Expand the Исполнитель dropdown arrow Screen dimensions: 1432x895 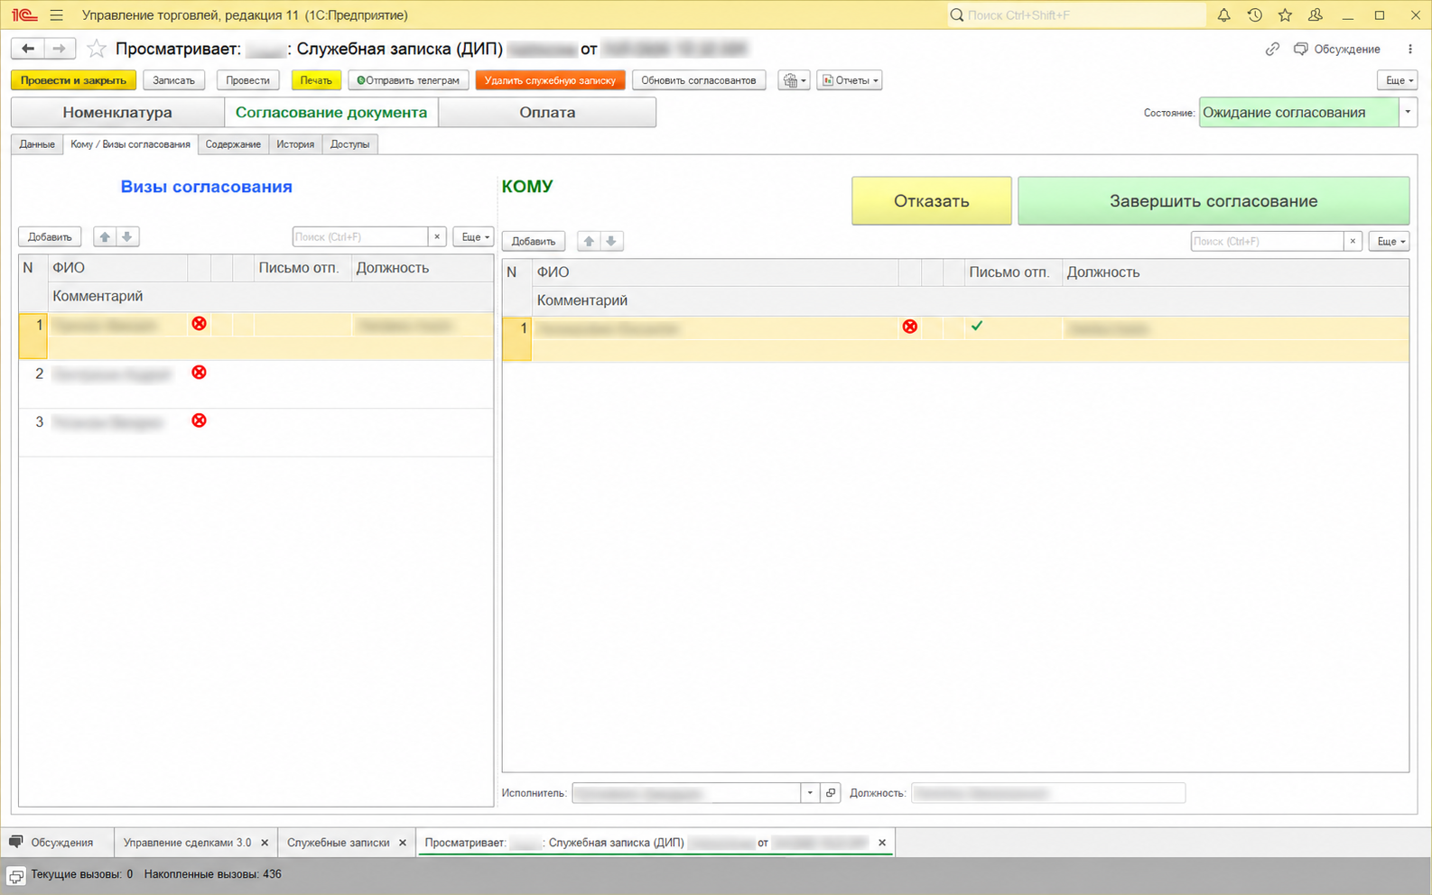coord(810,793)
